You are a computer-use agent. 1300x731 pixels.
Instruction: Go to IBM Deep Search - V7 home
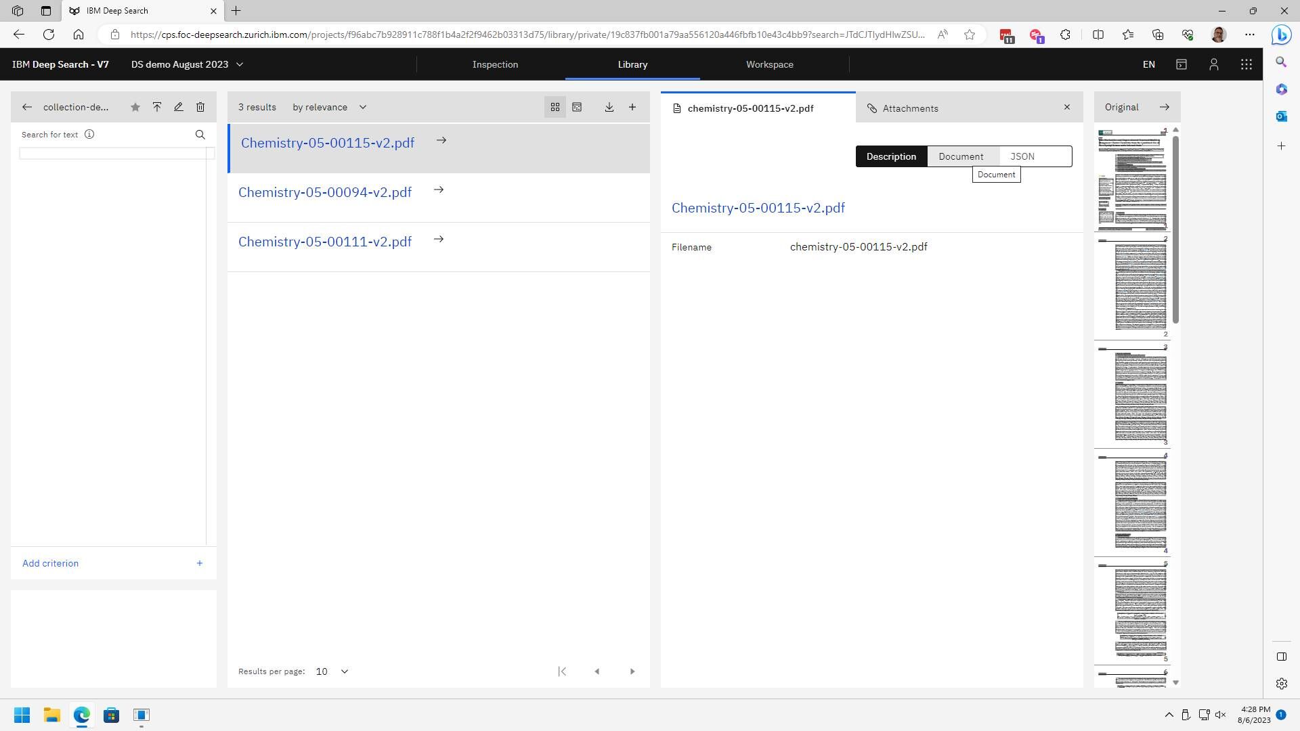[60, 64]
